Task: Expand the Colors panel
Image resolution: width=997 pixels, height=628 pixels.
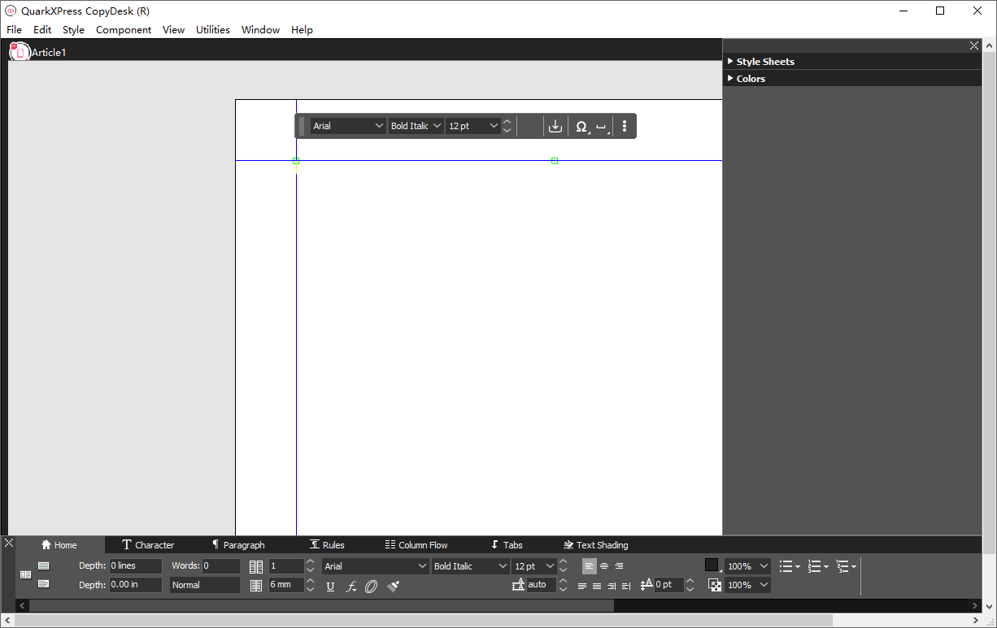Action: [x=730, y=78]
